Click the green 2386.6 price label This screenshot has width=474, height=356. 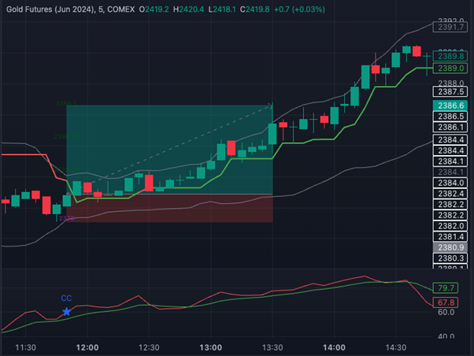pyautogui.click(x=450, y=104)
